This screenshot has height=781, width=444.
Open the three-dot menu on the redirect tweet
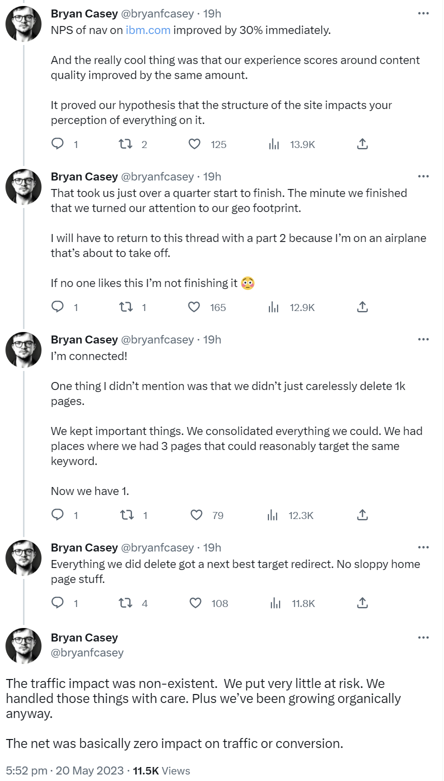tap(423, 547)
